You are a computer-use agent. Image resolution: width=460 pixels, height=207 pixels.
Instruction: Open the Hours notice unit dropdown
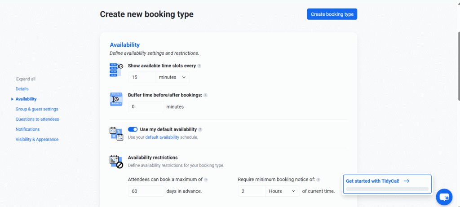pos(282,191)
